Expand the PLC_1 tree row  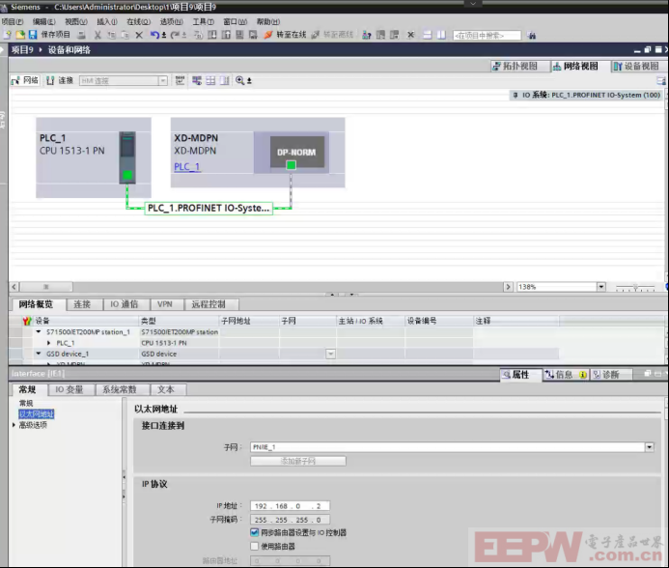coord(48,343)
